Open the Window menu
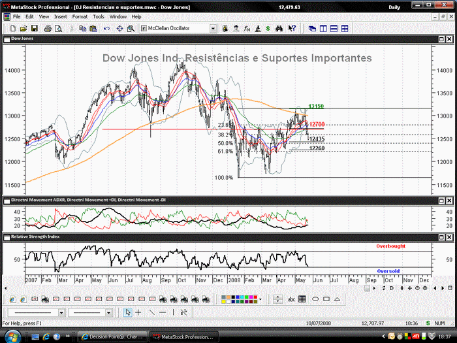Image resolution: width=457 pixels, height=343 pixels. [x=118, y=16]
